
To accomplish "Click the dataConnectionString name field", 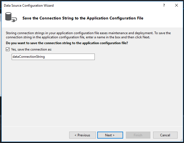I will [53, 57].
